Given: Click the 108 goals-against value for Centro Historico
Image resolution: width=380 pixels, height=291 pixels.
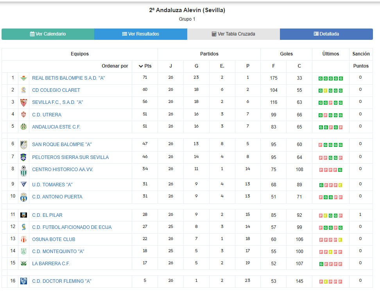Looking at the screenshot, I should (x=299, y=170).
